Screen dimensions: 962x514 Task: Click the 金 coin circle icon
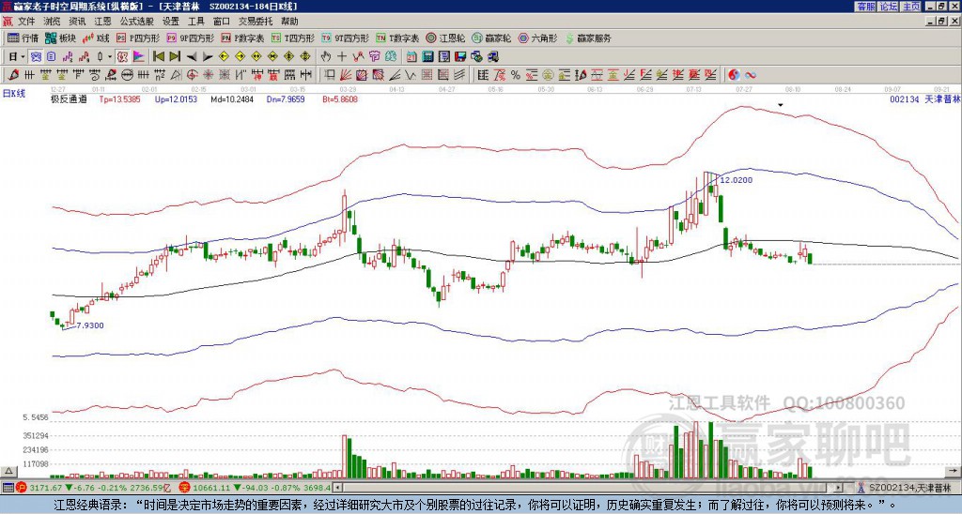click(x=548, y=75)
